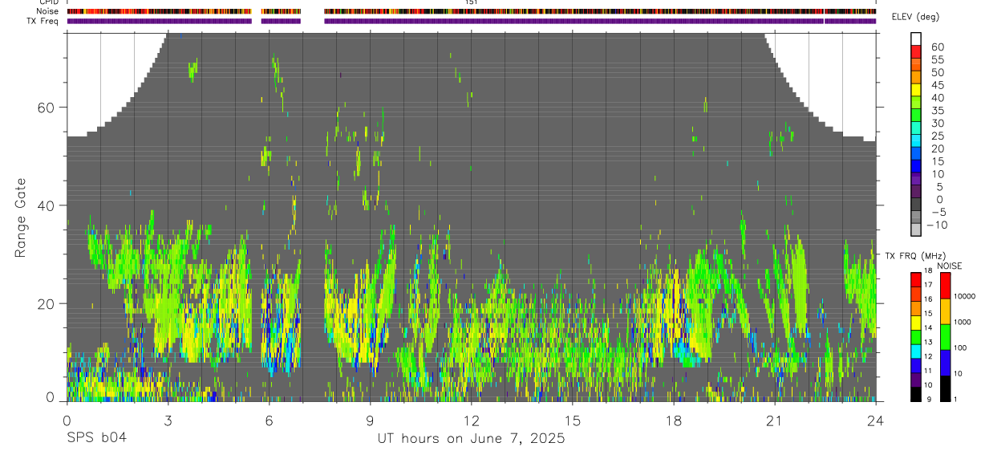Pick the light gray bottom ELEV segment below -10
The image size is (985, 455).
(x=916, y=231)
